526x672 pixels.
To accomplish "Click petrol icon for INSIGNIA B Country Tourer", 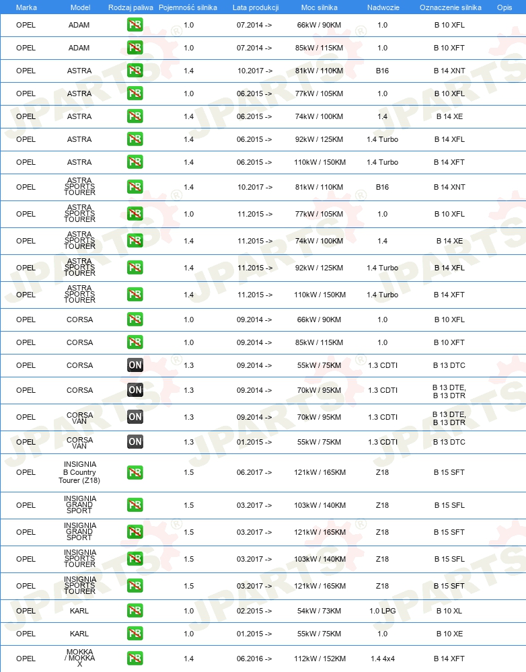I will pos(135,472).
